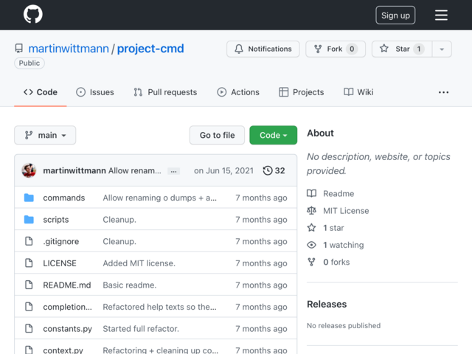The height and width of the screenshot is (354, 472).
Task: Open the MIT License link
Action: click(x=346, y=211)
